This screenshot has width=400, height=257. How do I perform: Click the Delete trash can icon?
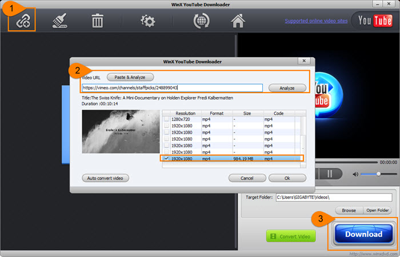(97, 21)
